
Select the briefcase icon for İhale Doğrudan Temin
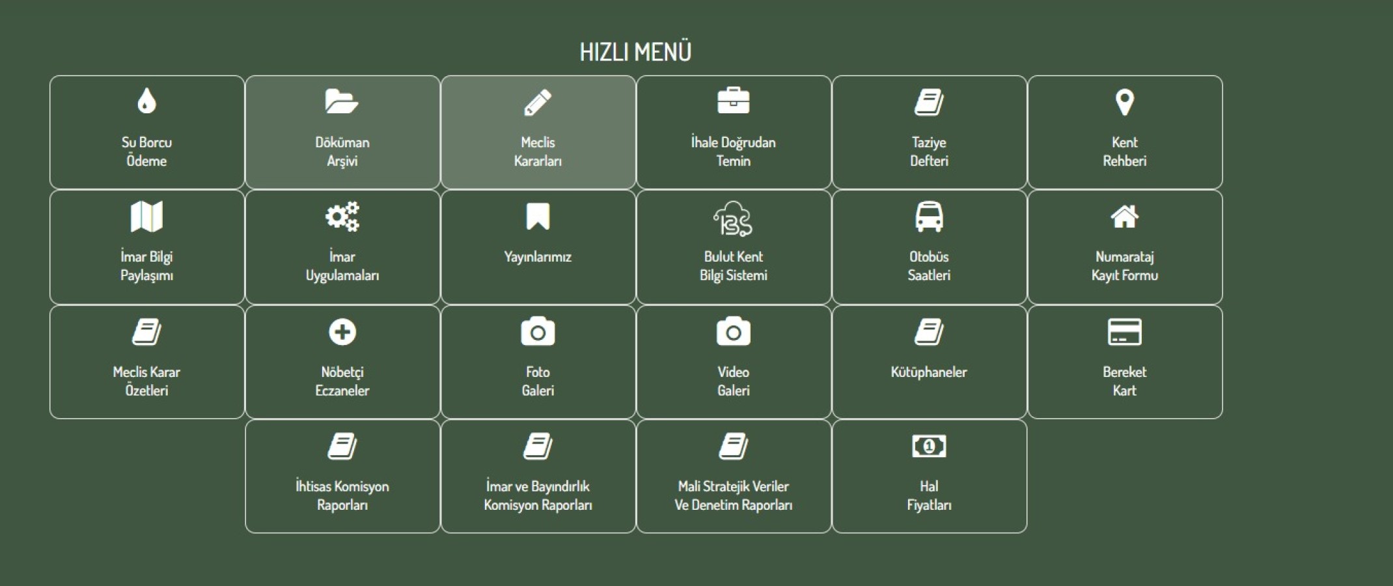733,102
